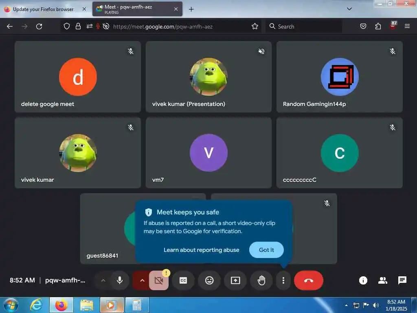Expand audio settings chevron beside microphone
417x313 pixels.
pos(103,280)
